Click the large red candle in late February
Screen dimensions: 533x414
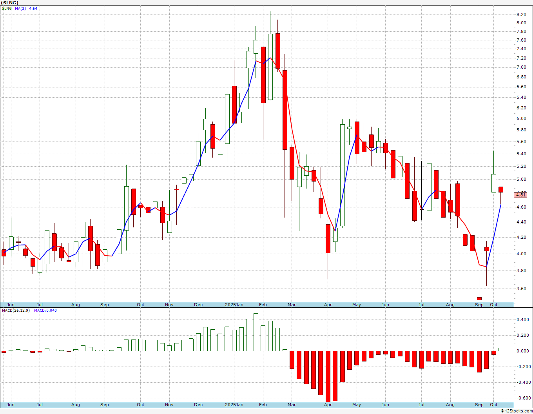tap(285, 110)
